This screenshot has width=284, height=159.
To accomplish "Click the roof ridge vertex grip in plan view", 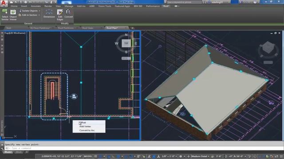I will coord(81,47).
